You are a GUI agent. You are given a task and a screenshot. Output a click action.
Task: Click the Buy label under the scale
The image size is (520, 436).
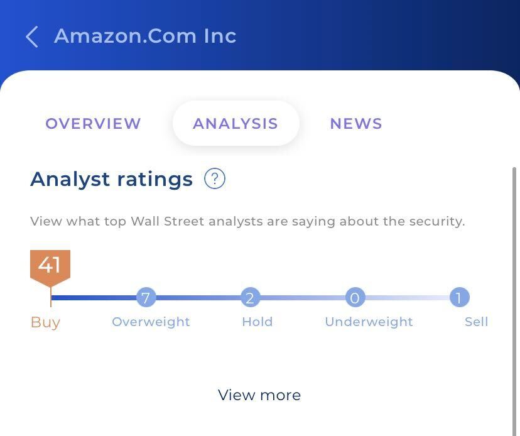pyautogui.click(x=45, y=322)
